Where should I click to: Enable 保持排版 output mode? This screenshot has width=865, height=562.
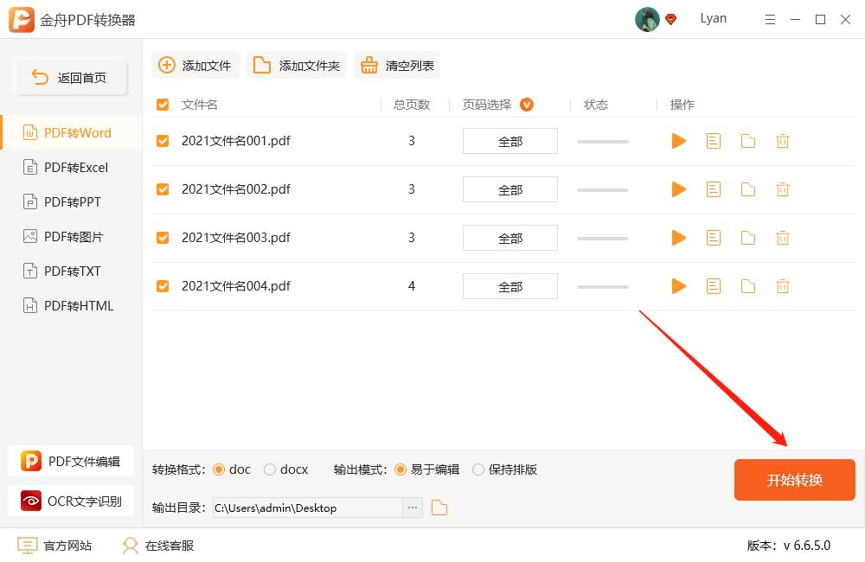[x=478, y=469]
